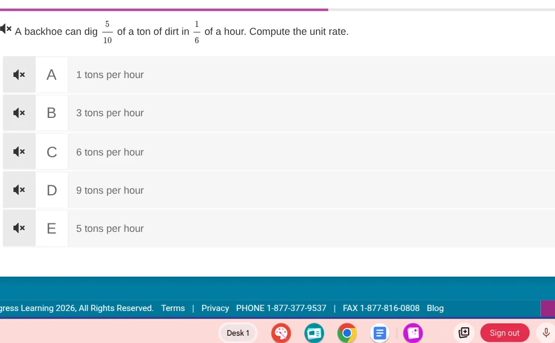
Task: Open the purple sparkle shelf app
Action: click(413, 333)
